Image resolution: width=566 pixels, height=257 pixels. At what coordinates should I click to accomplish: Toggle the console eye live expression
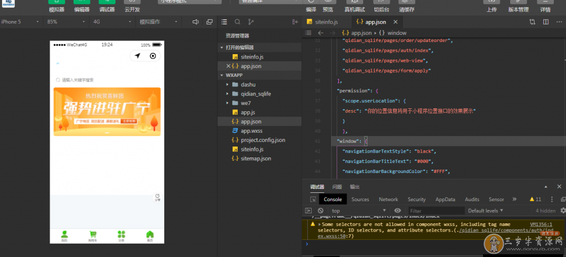[x=397, y=211]
